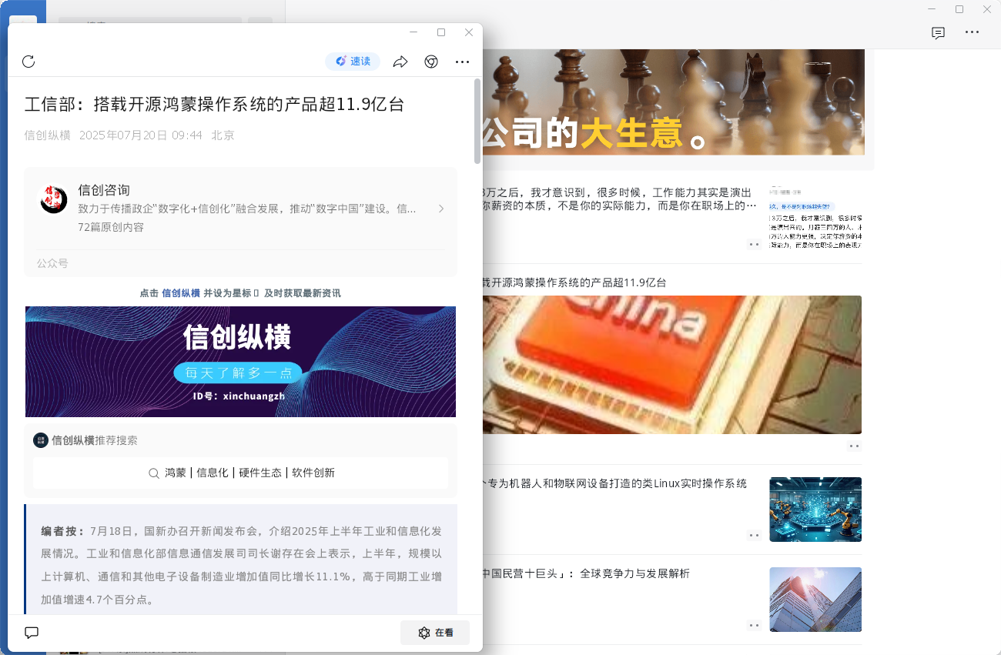Click the 信创纵横 author name under title
Image resolution: width=1001 pixels, height=655 pixels.
click(48, 135)
